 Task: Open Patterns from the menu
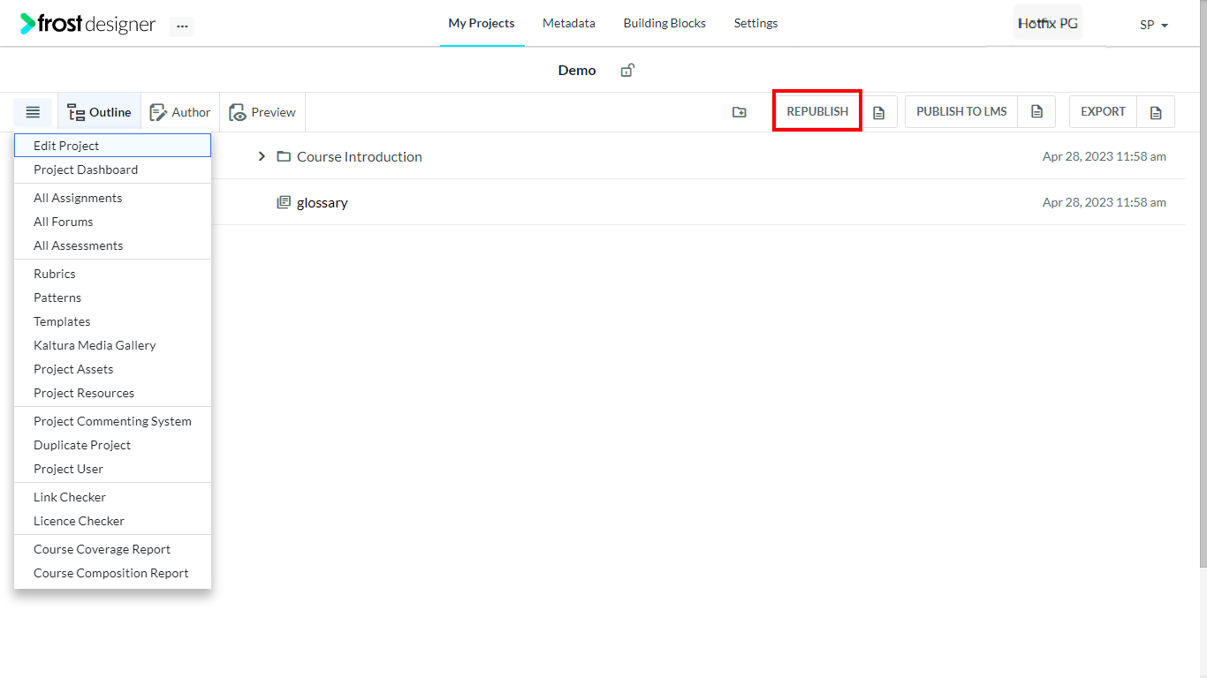pyautogui.click(x=112, y=298)
